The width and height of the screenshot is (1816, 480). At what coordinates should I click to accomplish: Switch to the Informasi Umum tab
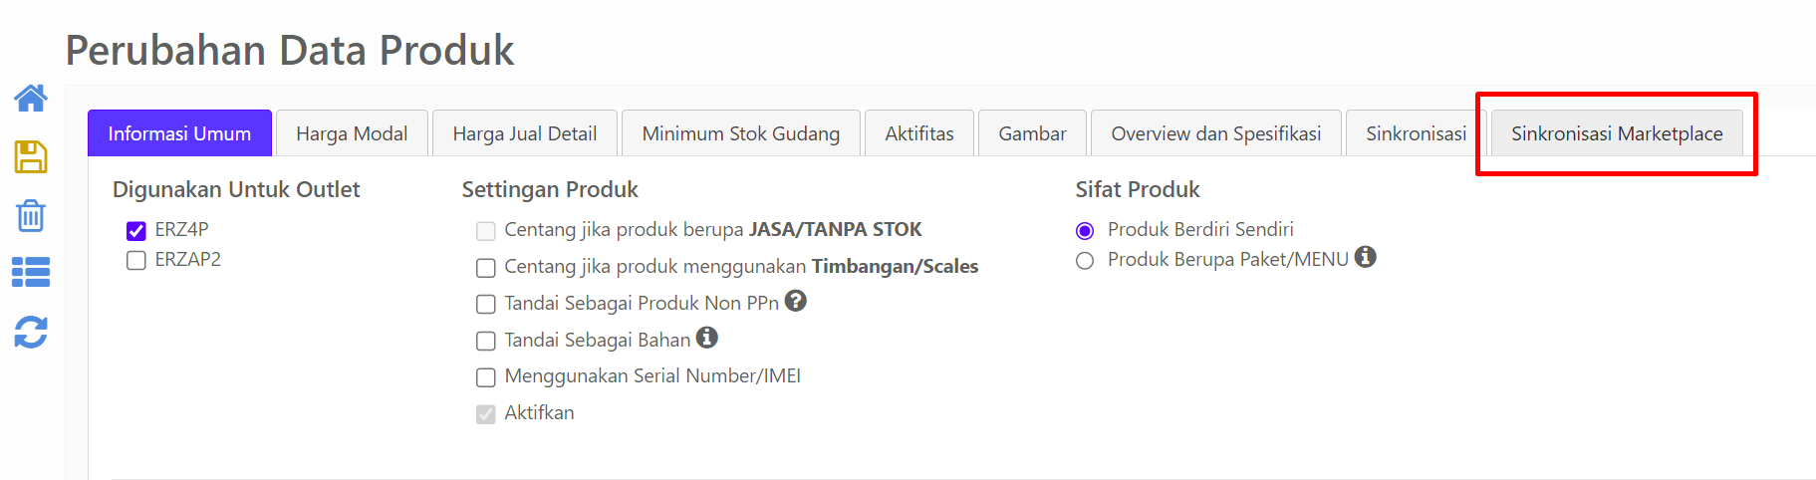(x=179, y=133)
